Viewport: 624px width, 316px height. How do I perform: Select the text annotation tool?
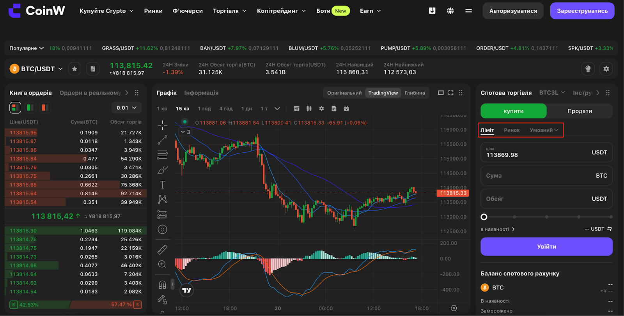162,185
